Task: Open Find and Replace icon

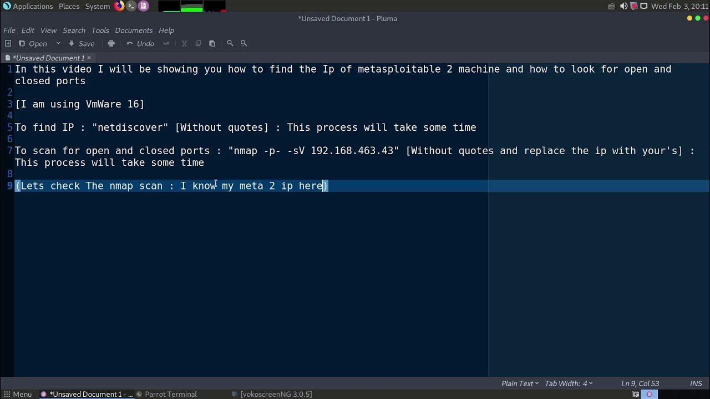Action: (244, 43)
